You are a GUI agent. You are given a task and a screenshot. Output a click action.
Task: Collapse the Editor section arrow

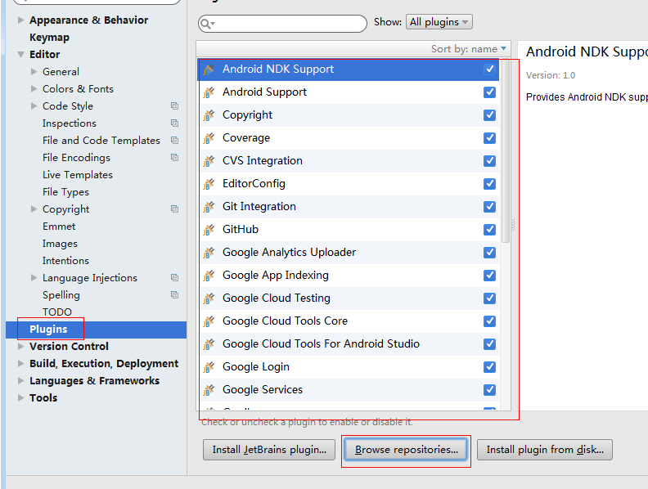pyautogui.click(x=20, y=54)
